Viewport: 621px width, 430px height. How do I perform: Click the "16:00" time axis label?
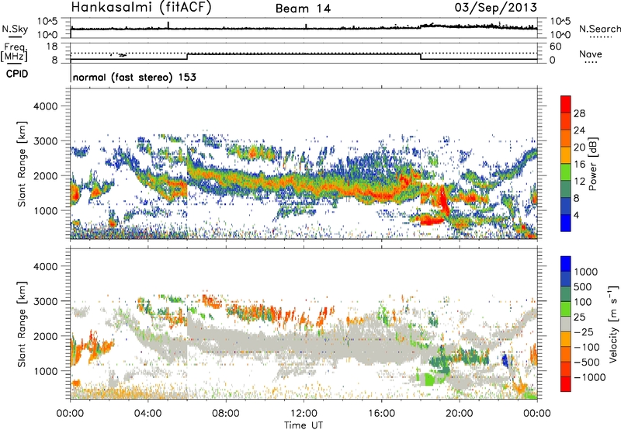click(381, 414)
